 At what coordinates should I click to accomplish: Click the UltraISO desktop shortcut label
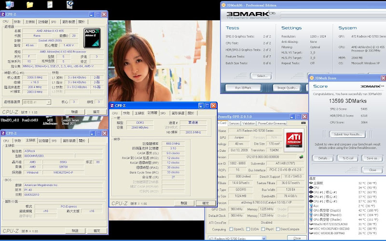click(x=10, y=120)
